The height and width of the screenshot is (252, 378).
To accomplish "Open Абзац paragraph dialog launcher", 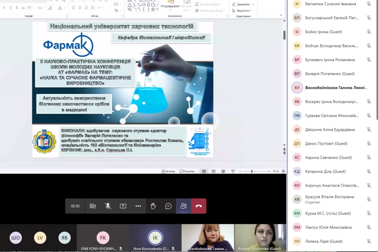I will tap(123, 16).
